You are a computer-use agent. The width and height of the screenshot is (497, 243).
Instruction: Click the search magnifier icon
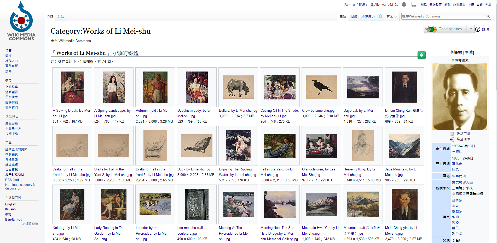click(488, 16)
